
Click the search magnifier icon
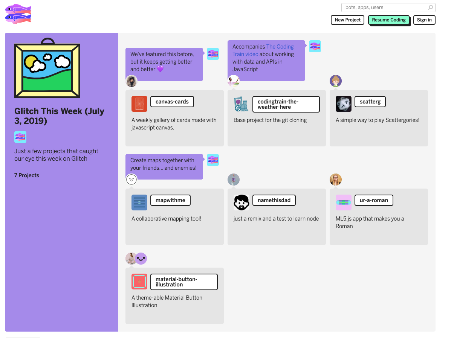tap(430, 8)
